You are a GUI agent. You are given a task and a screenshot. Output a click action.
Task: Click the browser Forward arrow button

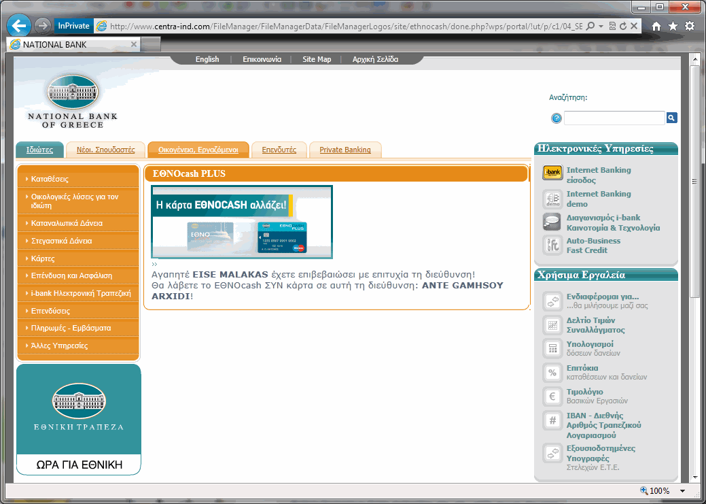(x=43, y=26)
